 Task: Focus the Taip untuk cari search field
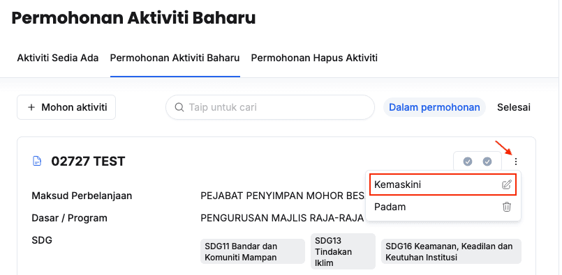pos(270,107)
